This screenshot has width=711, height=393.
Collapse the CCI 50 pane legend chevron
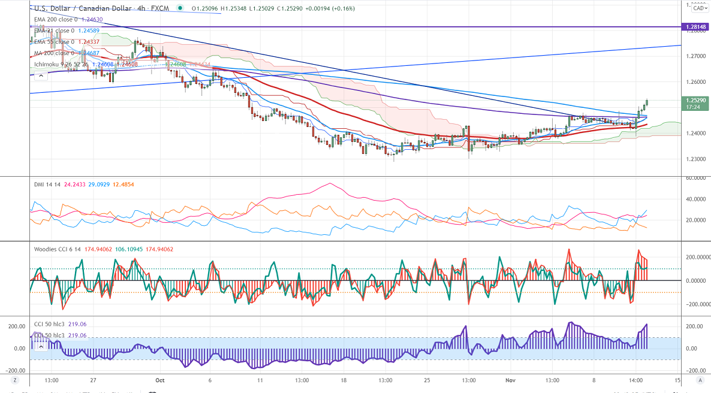tap(41, 346)
